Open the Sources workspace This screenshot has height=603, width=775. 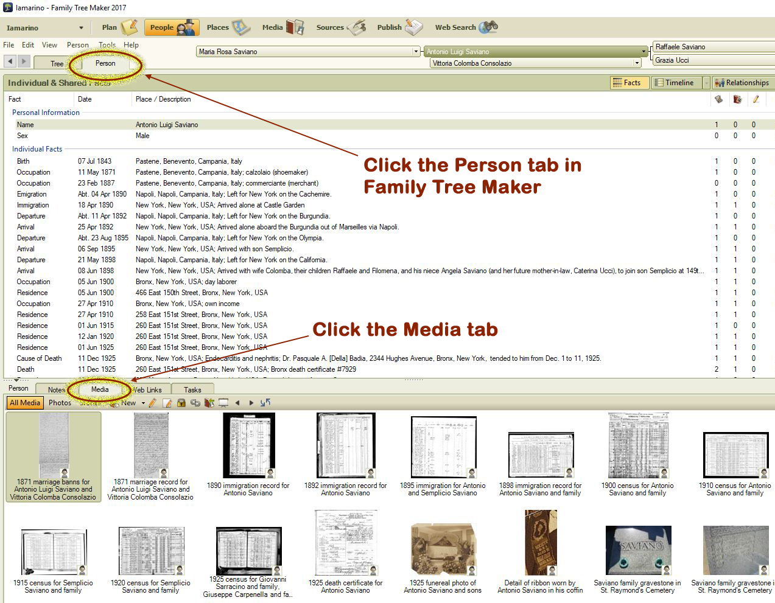click(x=341, y=27)
